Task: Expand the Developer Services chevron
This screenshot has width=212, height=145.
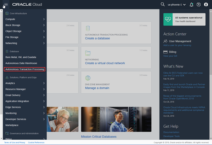Action: [44, 119]
